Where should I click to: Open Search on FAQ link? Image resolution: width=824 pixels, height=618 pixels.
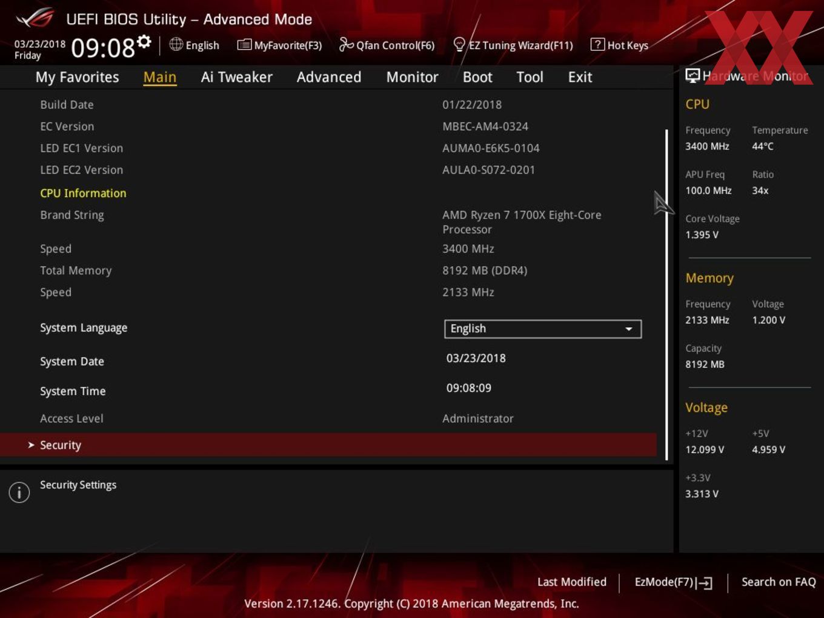(779, 582)
